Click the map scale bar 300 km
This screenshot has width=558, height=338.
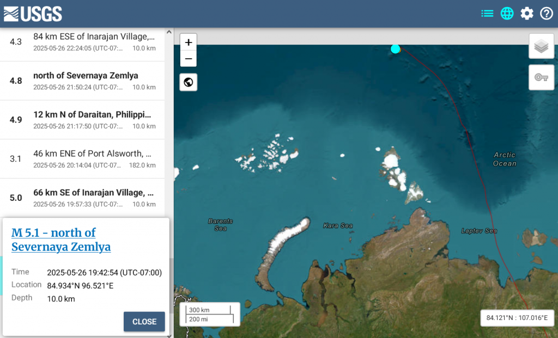click(x=210, y=314)
